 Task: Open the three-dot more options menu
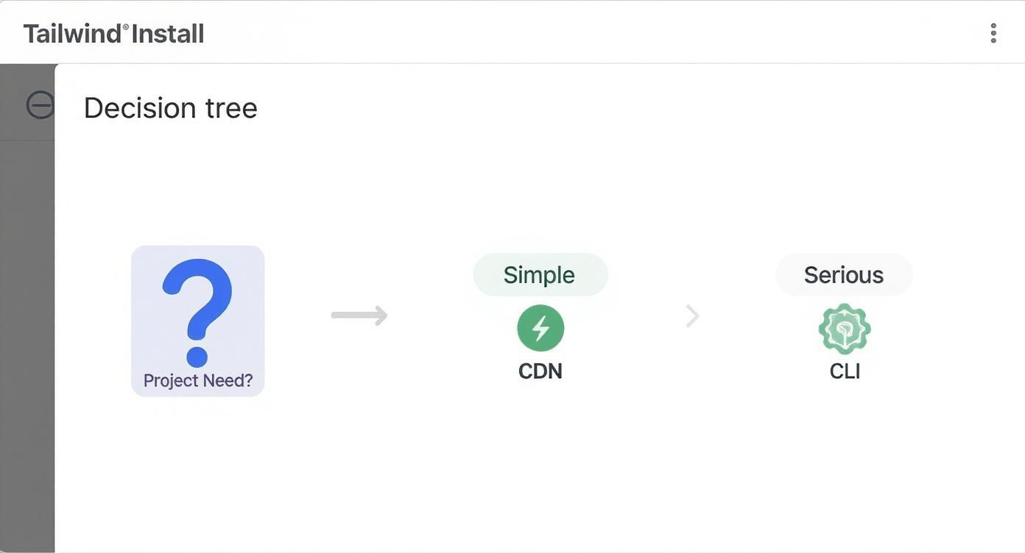[x=993, y=33]
